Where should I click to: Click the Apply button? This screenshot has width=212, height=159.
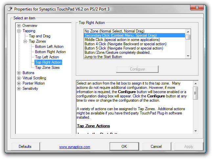[x=189, y=147]
